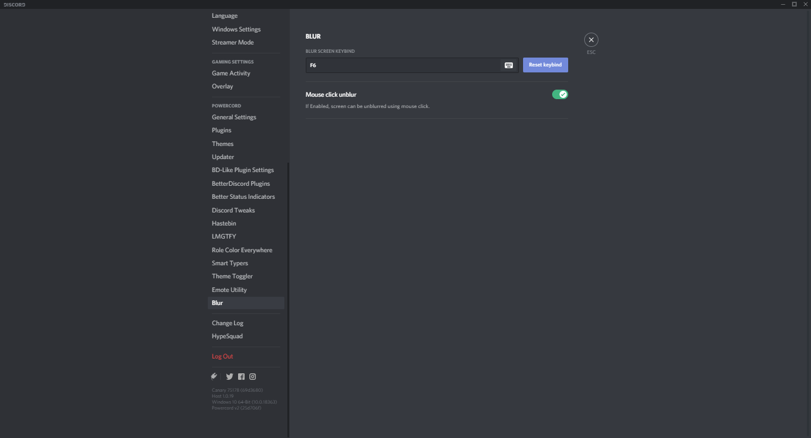Select Smart Typers in sidebar
The image size is (811, 438).
[246, 263]
